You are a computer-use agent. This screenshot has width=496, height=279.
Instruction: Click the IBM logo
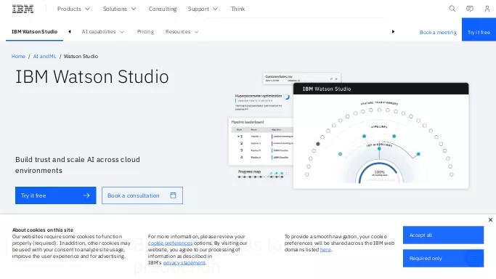coord(23,9)
